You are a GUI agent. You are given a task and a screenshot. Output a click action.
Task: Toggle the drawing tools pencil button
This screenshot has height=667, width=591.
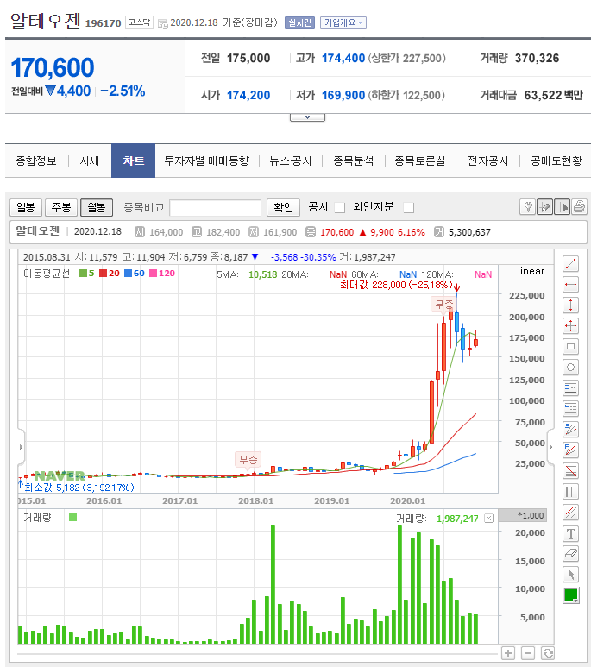544,207
